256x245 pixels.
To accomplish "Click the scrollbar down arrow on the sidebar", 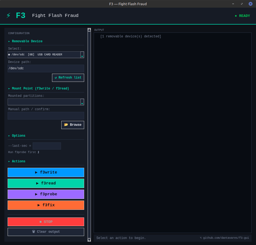I will pos(89,240).
